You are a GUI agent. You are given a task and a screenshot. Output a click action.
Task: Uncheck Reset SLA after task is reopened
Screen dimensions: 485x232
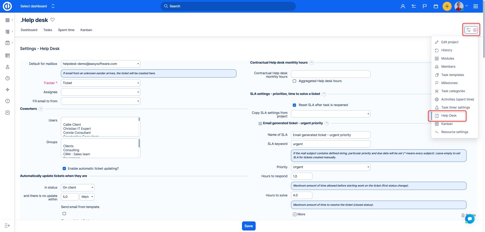pyautogui.click(x=294, y=105)
